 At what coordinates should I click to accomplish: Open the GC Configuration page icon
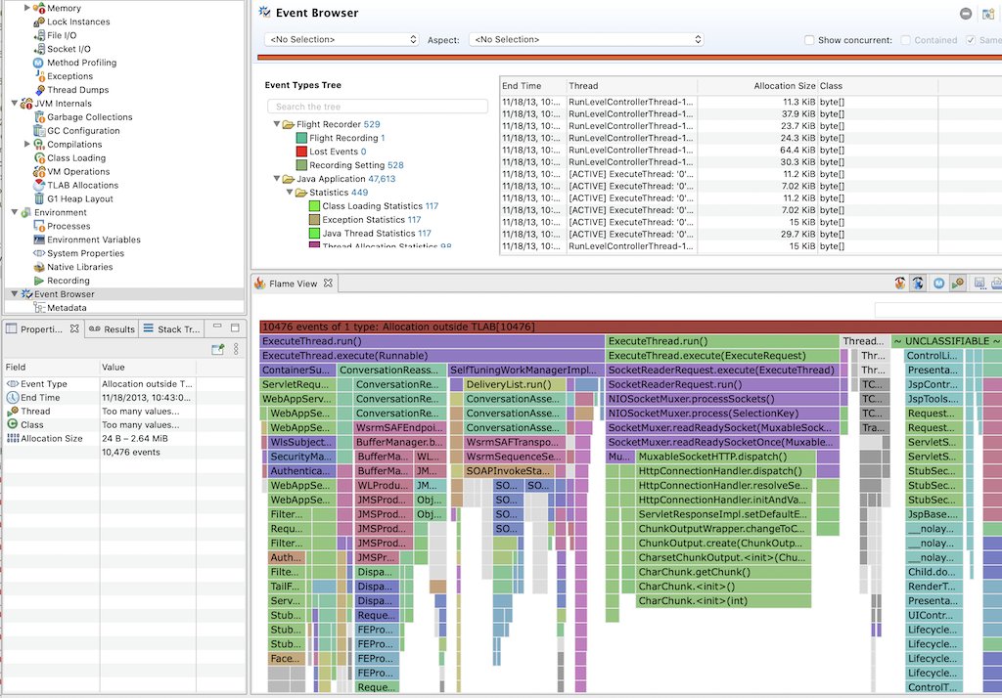39,130
